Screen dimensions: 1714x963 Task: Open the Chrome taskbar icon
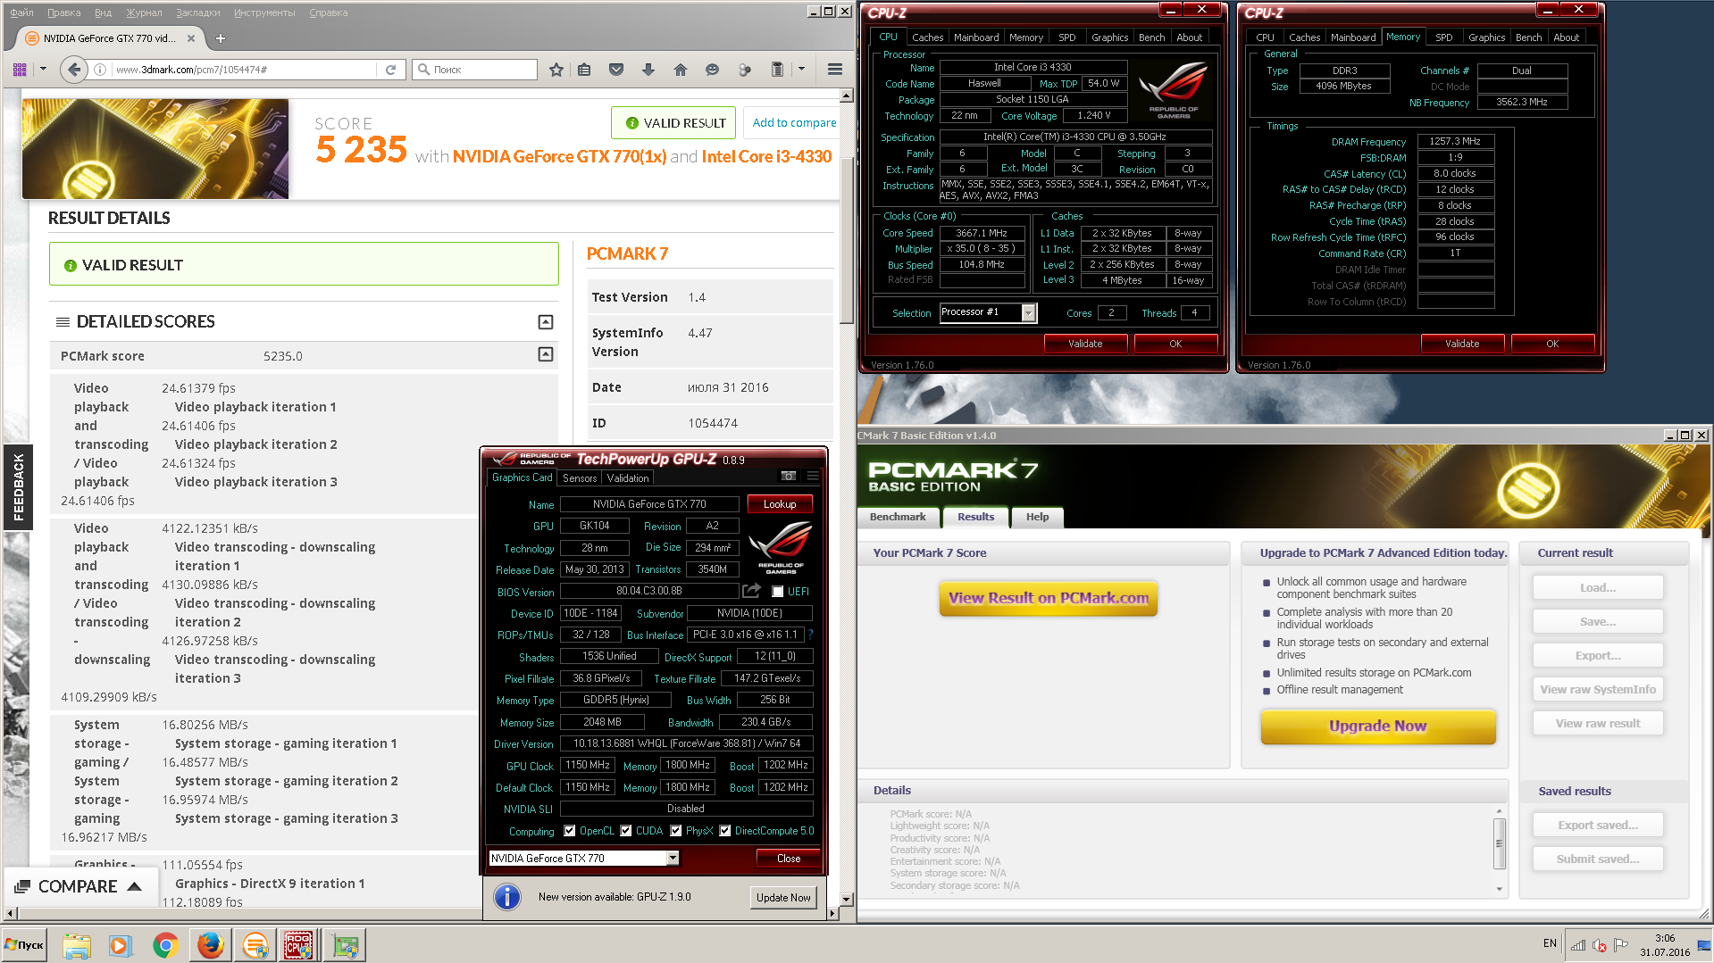point(165,944)
